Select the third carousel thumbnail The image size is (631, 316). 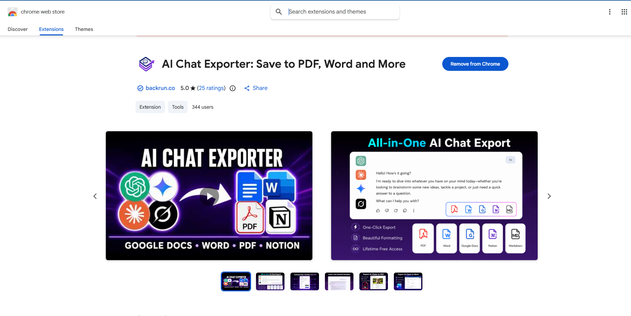coord(305,281)
